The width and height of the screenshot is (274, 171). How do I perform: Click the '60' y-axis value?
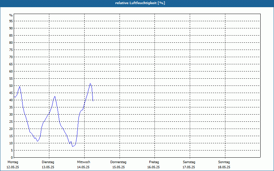[x=11, y=71]
